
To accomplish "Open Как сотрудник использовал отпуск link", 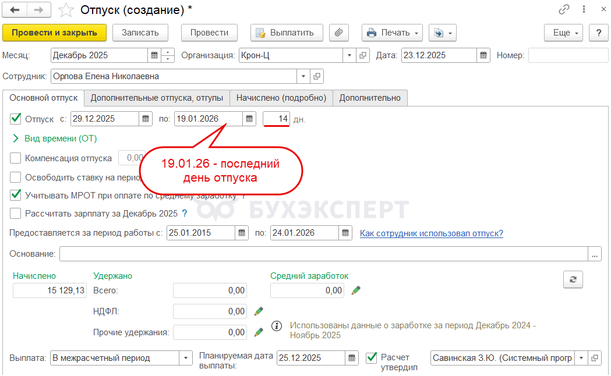I will click(432, 233).
